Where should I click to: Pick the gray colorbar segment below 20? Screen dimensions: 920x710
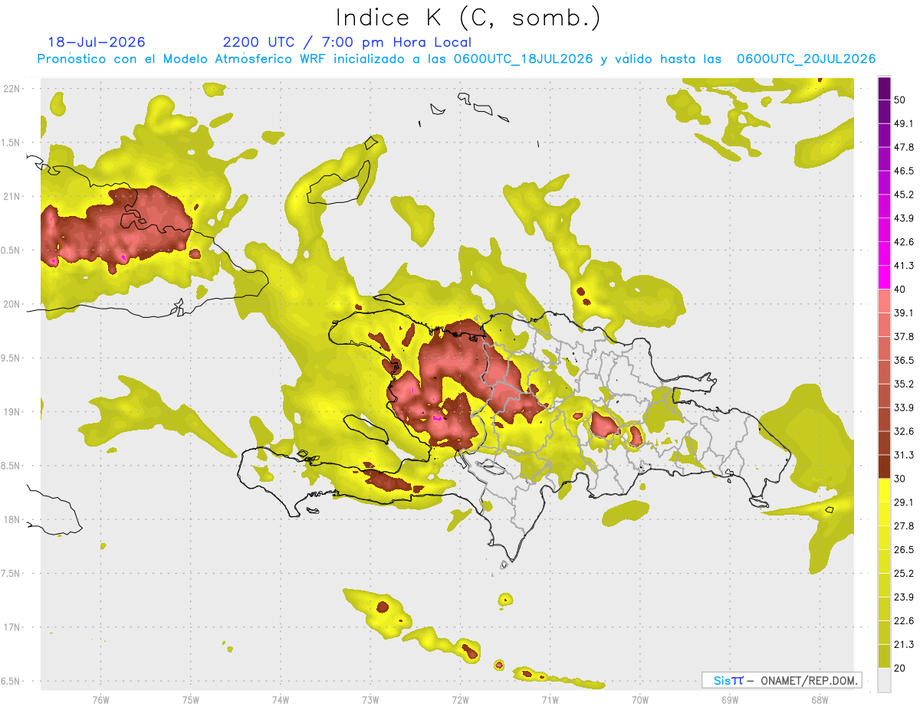(x=884, y=679)
